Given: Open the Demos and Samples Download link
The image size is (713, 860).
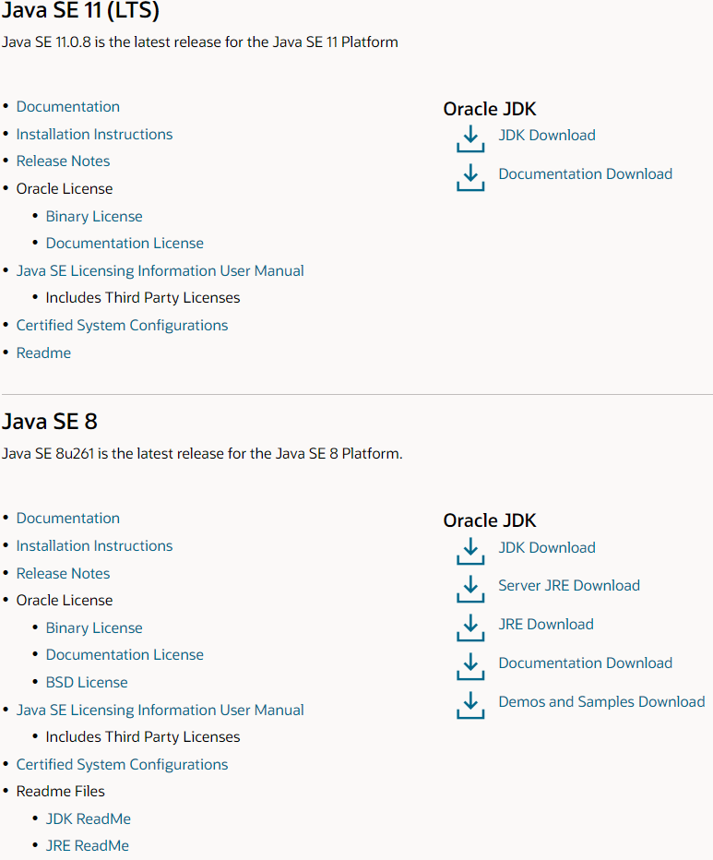Looking at the screenshot, I should coord(601,701).
